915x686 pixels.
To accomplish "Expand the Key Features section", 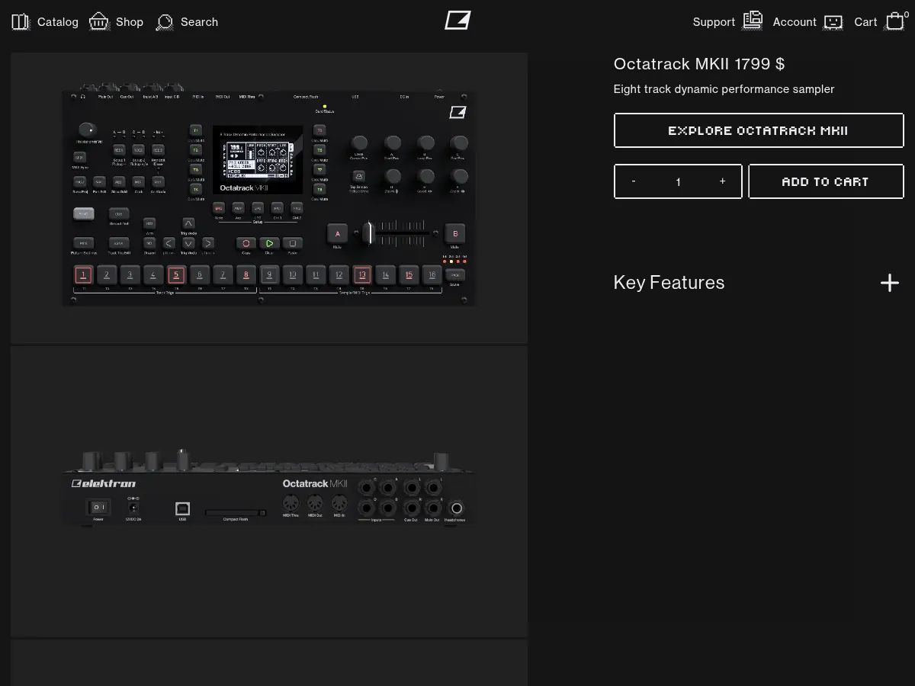I will [x=889, y=282].
